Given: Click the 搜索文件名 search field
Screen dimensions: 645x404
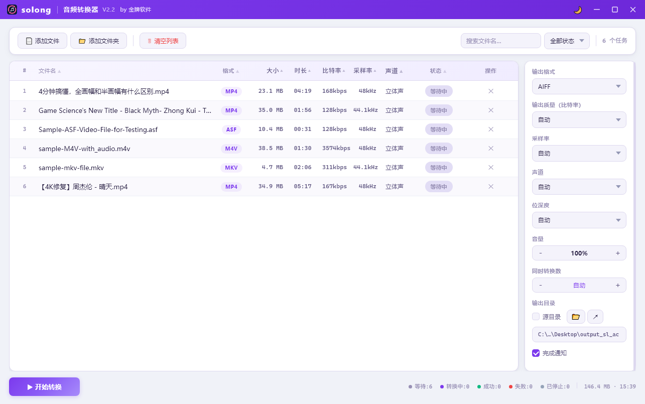Looking at the screenshot, I should (x=500, y=41).
